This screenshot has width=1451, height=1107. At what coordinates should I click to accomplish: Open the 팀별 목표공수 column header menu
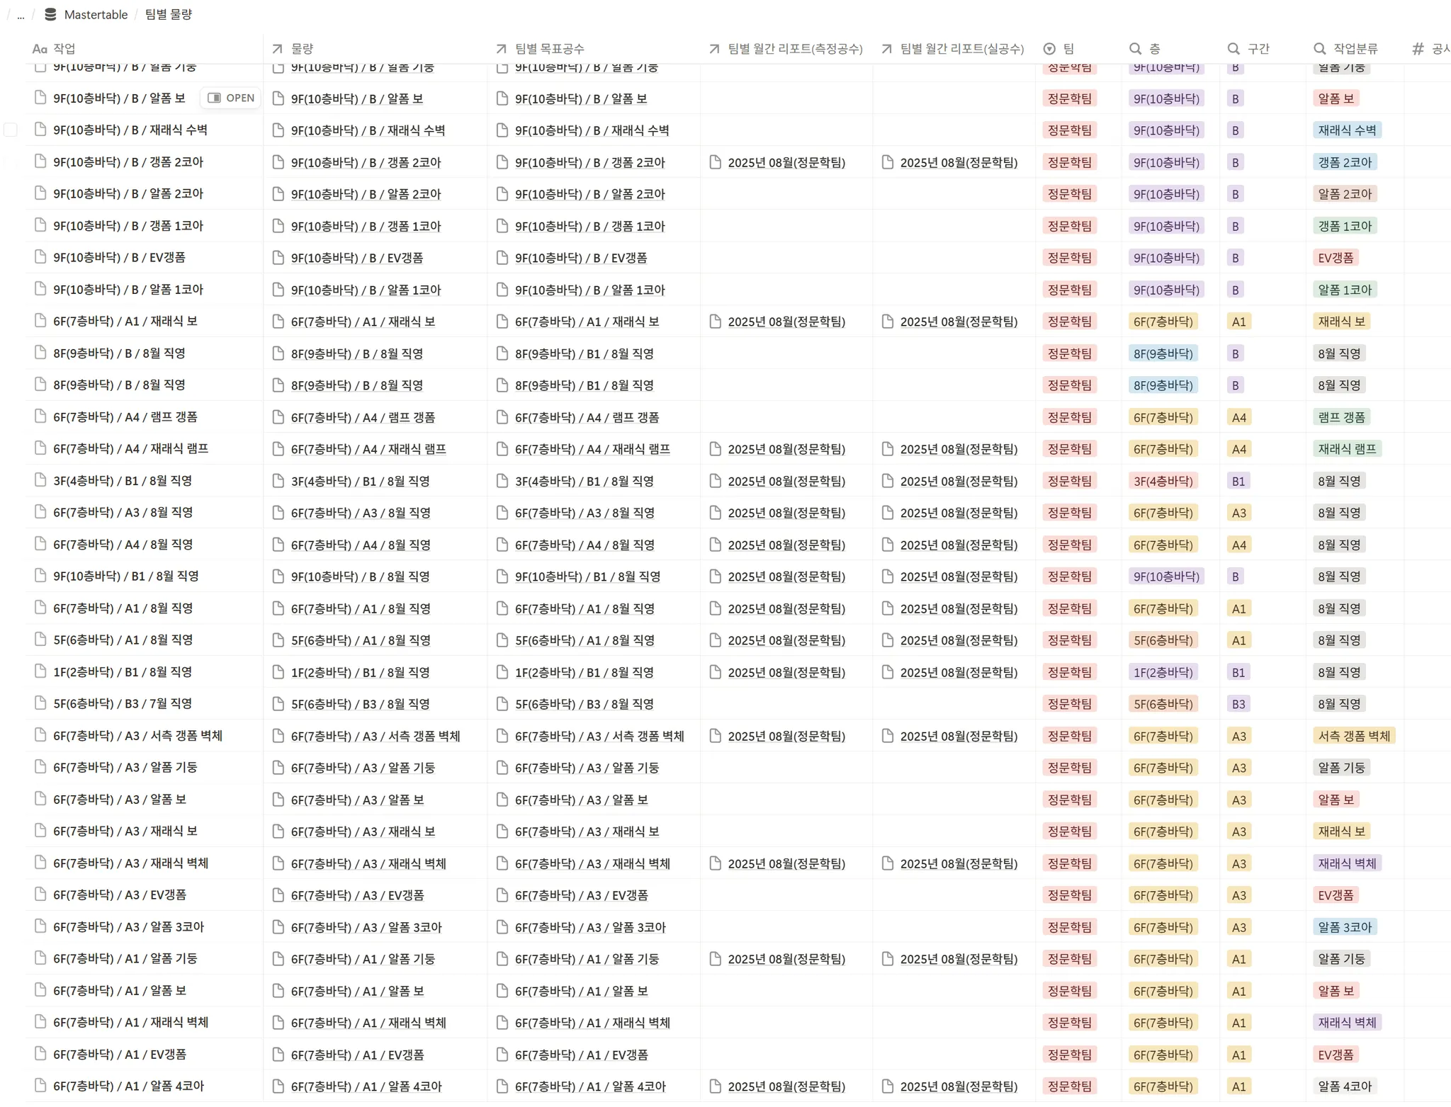(x=550, y=49)
